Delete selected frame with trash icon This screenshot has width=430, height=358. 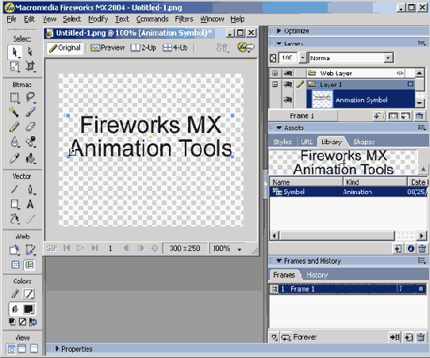point(420,337)
